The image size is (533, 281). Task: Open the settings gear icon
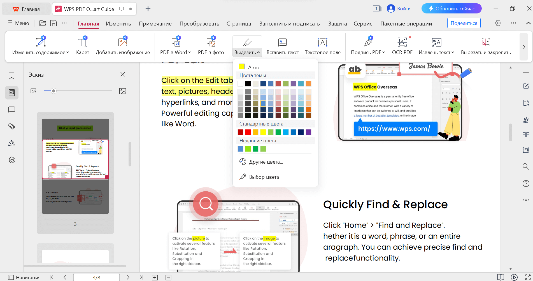click(498, 23)
